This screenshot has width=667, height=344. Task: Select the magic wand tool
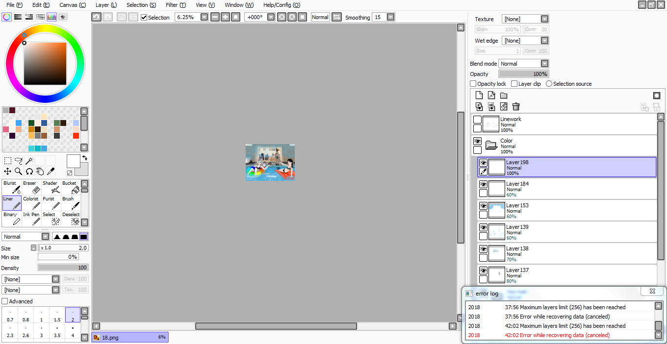pyautogui.click(x=29, y=160)
